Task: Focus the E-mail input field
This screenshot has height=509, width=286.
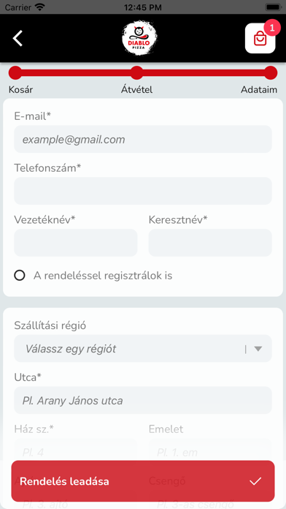Action: coord(143,139)
